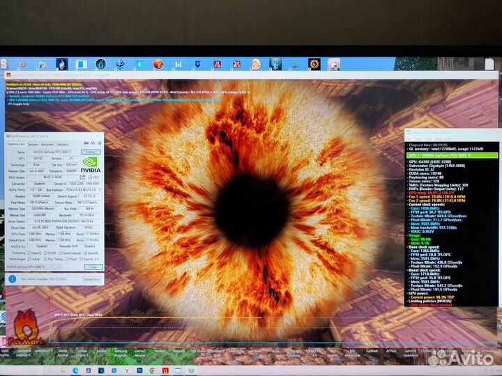This screenshot has width=502, height=376.
Task: Open Google Chrome from the taskbar
Action: 153,370
